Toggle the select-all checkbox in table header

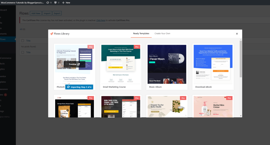pos(23,41)
